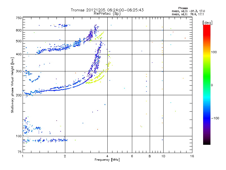The image size is (226, 170).
Task: Click the colorbar tick label '-100'
Action: 215,118
